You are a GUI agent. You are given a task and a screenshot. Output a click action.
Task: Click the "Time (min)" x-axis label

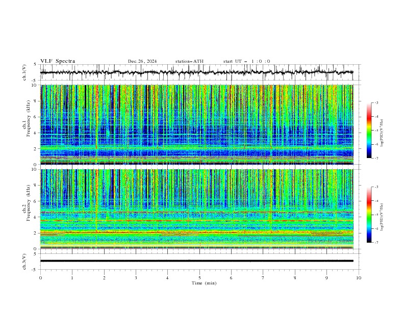coord(204,283)
